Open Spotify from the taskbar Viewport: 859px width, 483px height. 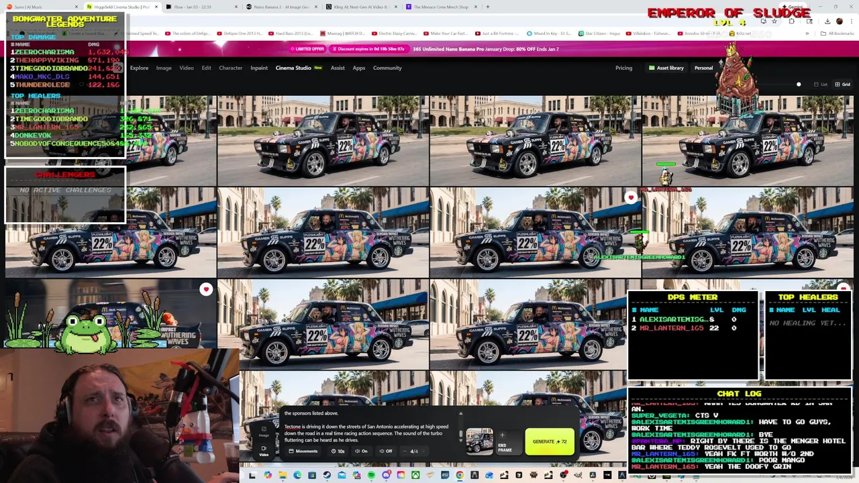pos(371,476)
